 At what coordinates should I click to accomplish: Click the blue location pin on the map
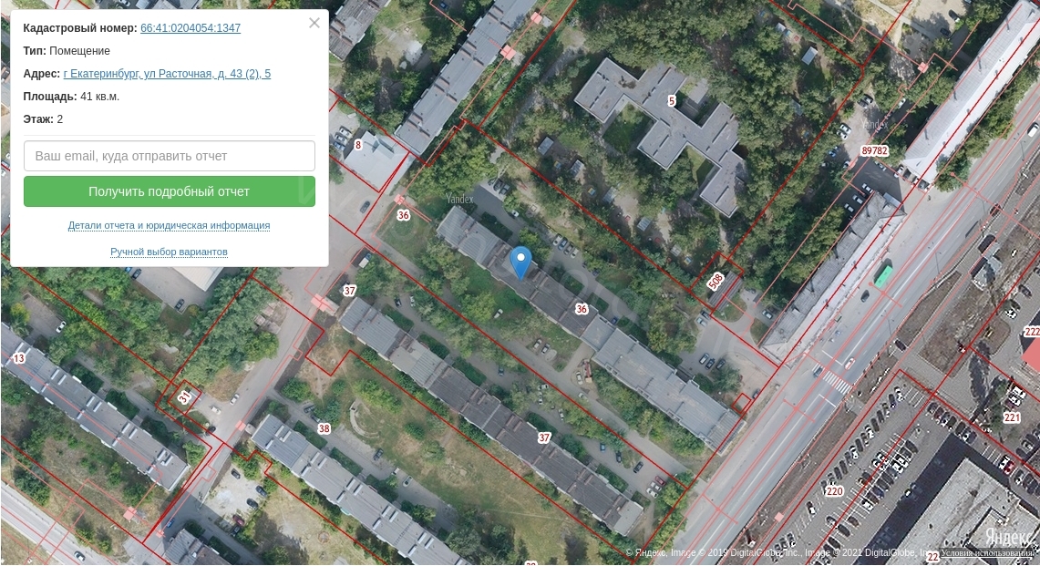pos(521,262)
